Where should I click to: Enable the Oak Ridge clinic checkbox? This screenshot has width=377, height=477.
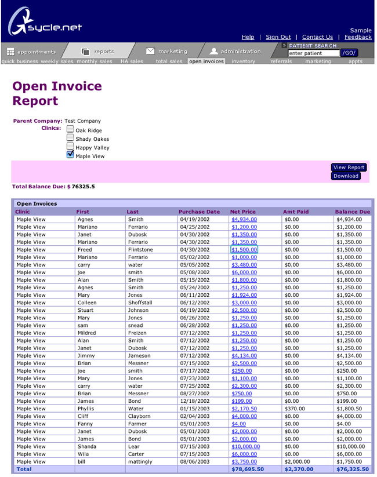pos(70,130)
